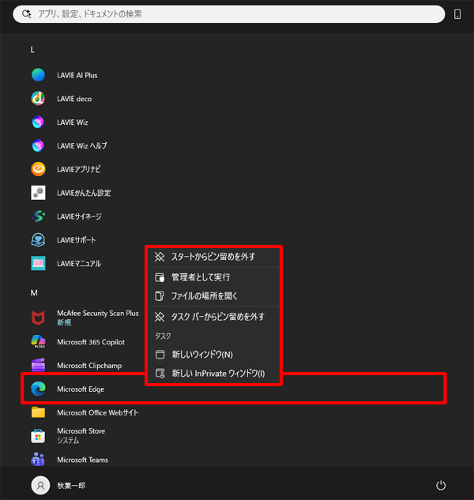474x500 pixels.
Task: Click the LAVIE AI Plus app icon
Action: click(38, 75)
